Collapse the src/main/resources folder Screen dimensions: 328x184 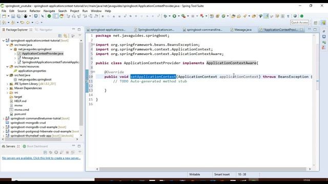(x=7, y=66)
